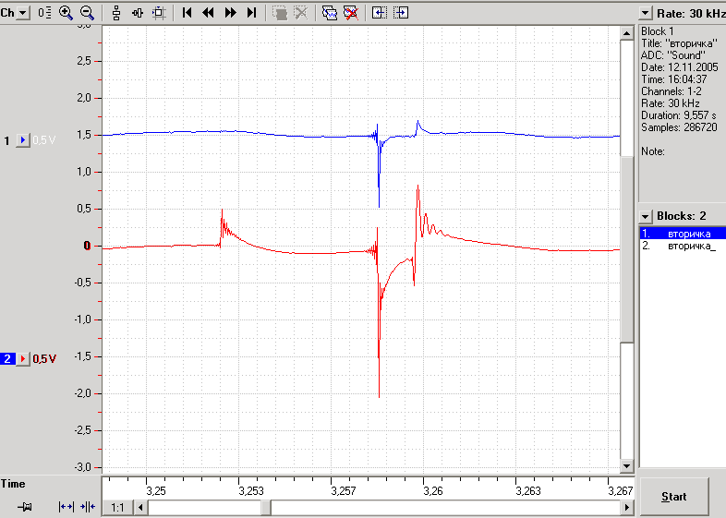Click the delete waveform block icon with the red X

click(350, 13)
